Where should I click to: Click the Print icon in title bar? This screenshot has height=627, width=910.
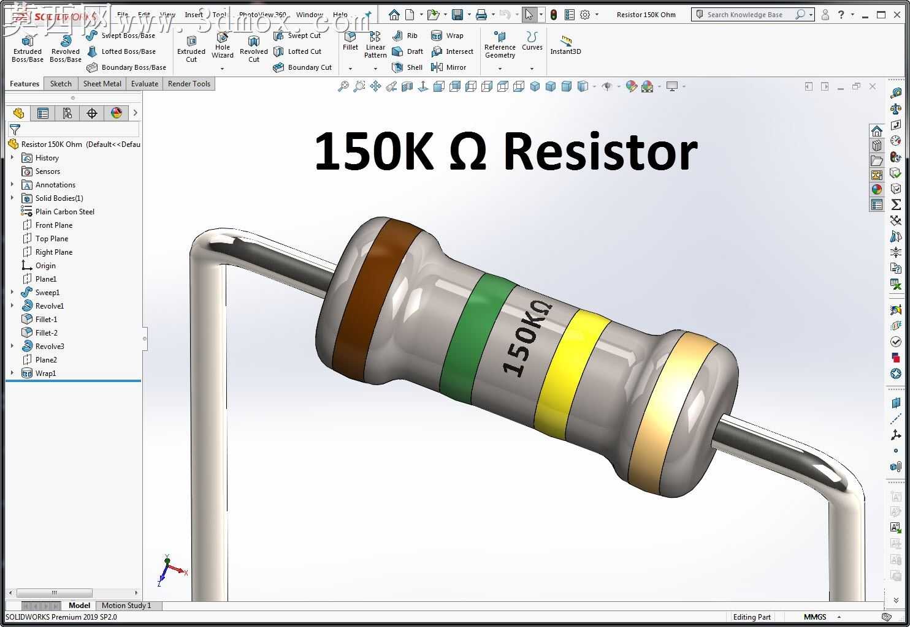(x=481, y=15)
